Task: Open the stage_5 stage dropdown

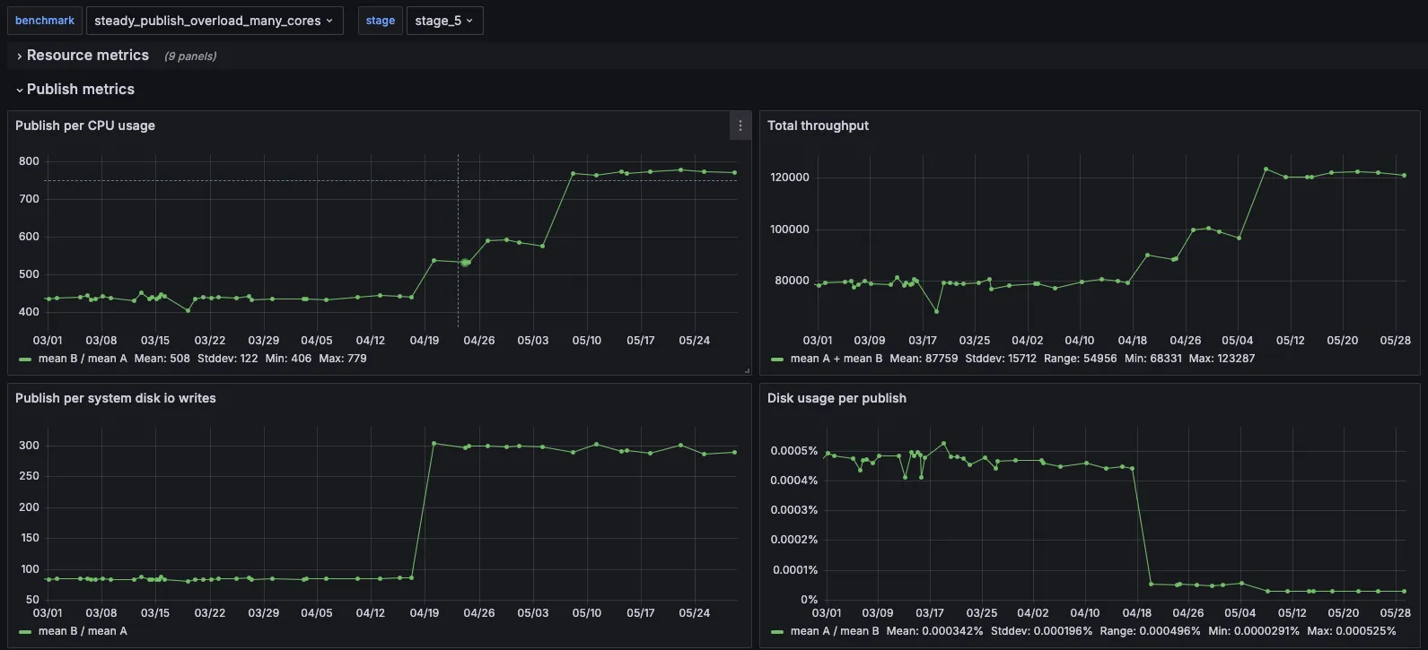Action: (444, 21)
